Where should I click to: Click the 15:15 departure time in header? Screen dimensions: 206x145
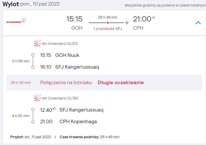click(x=74, y=19)
